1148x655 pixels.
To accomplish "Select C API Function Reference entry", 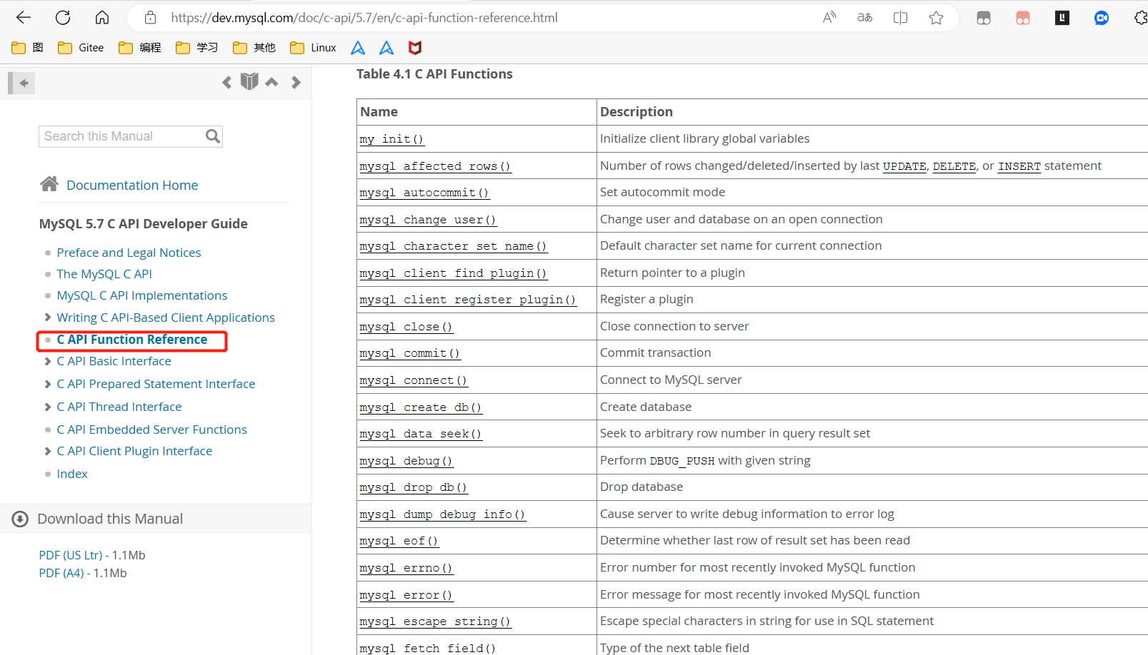I will (132, 340).
